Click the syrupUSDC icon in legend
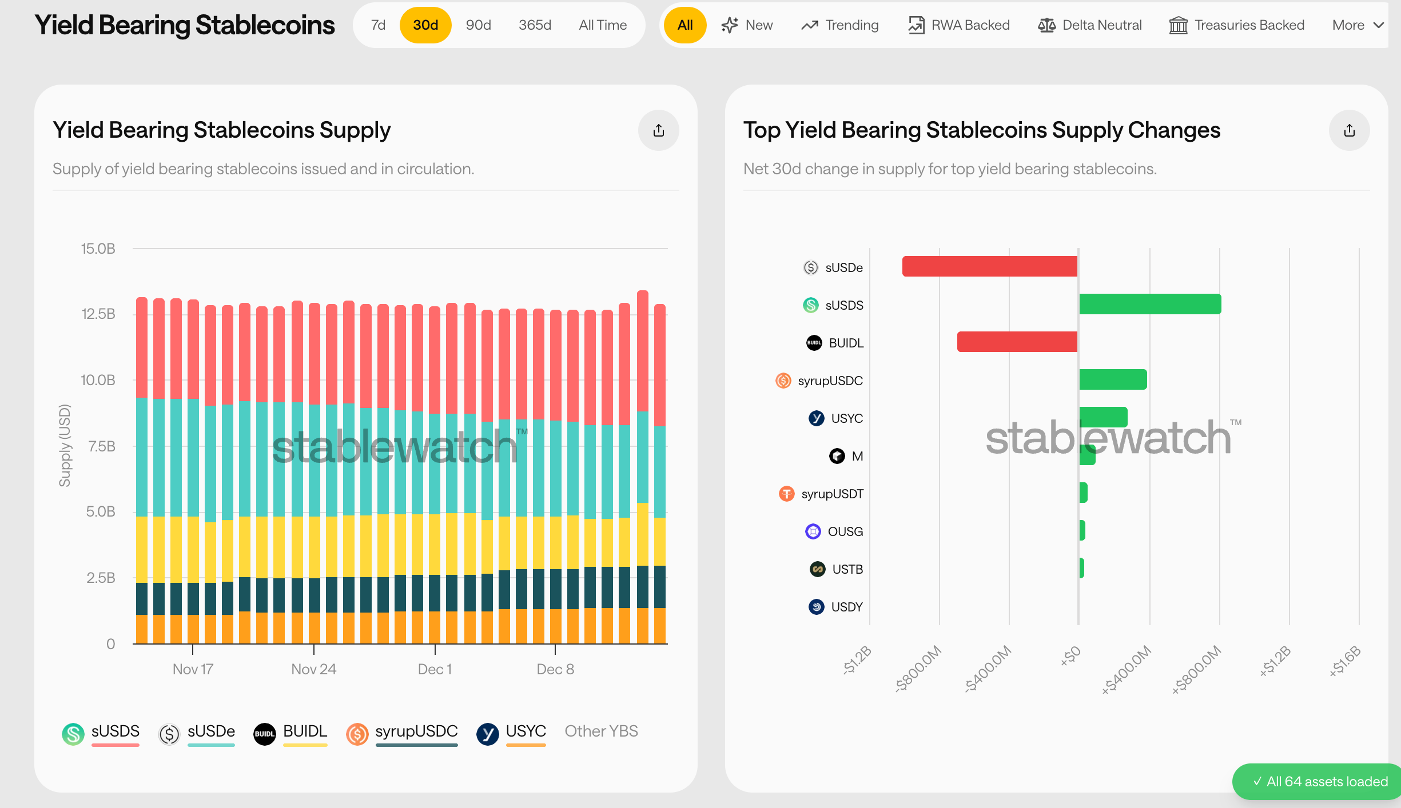Screen dimensions: 1401x808 (357, 734)
